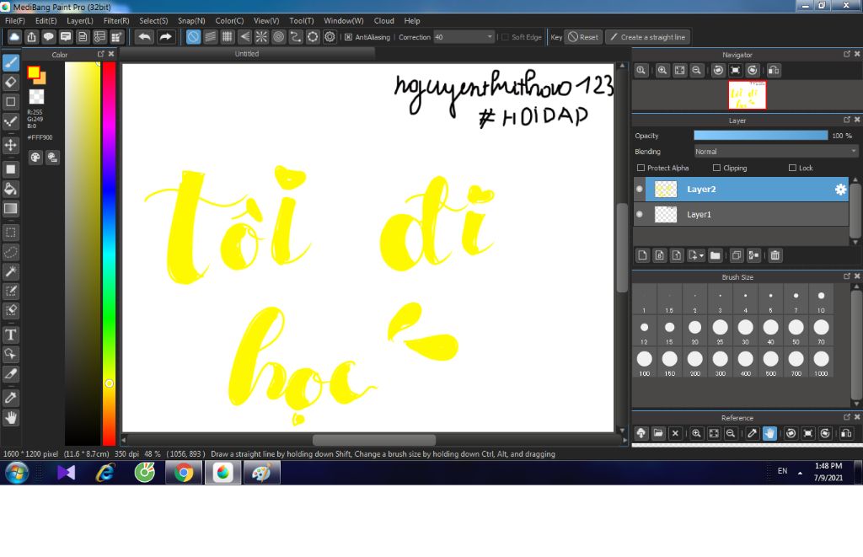The width and height of the screenshot is (863, 557).
Task: Open Window menu
Action: pos(344,20)
